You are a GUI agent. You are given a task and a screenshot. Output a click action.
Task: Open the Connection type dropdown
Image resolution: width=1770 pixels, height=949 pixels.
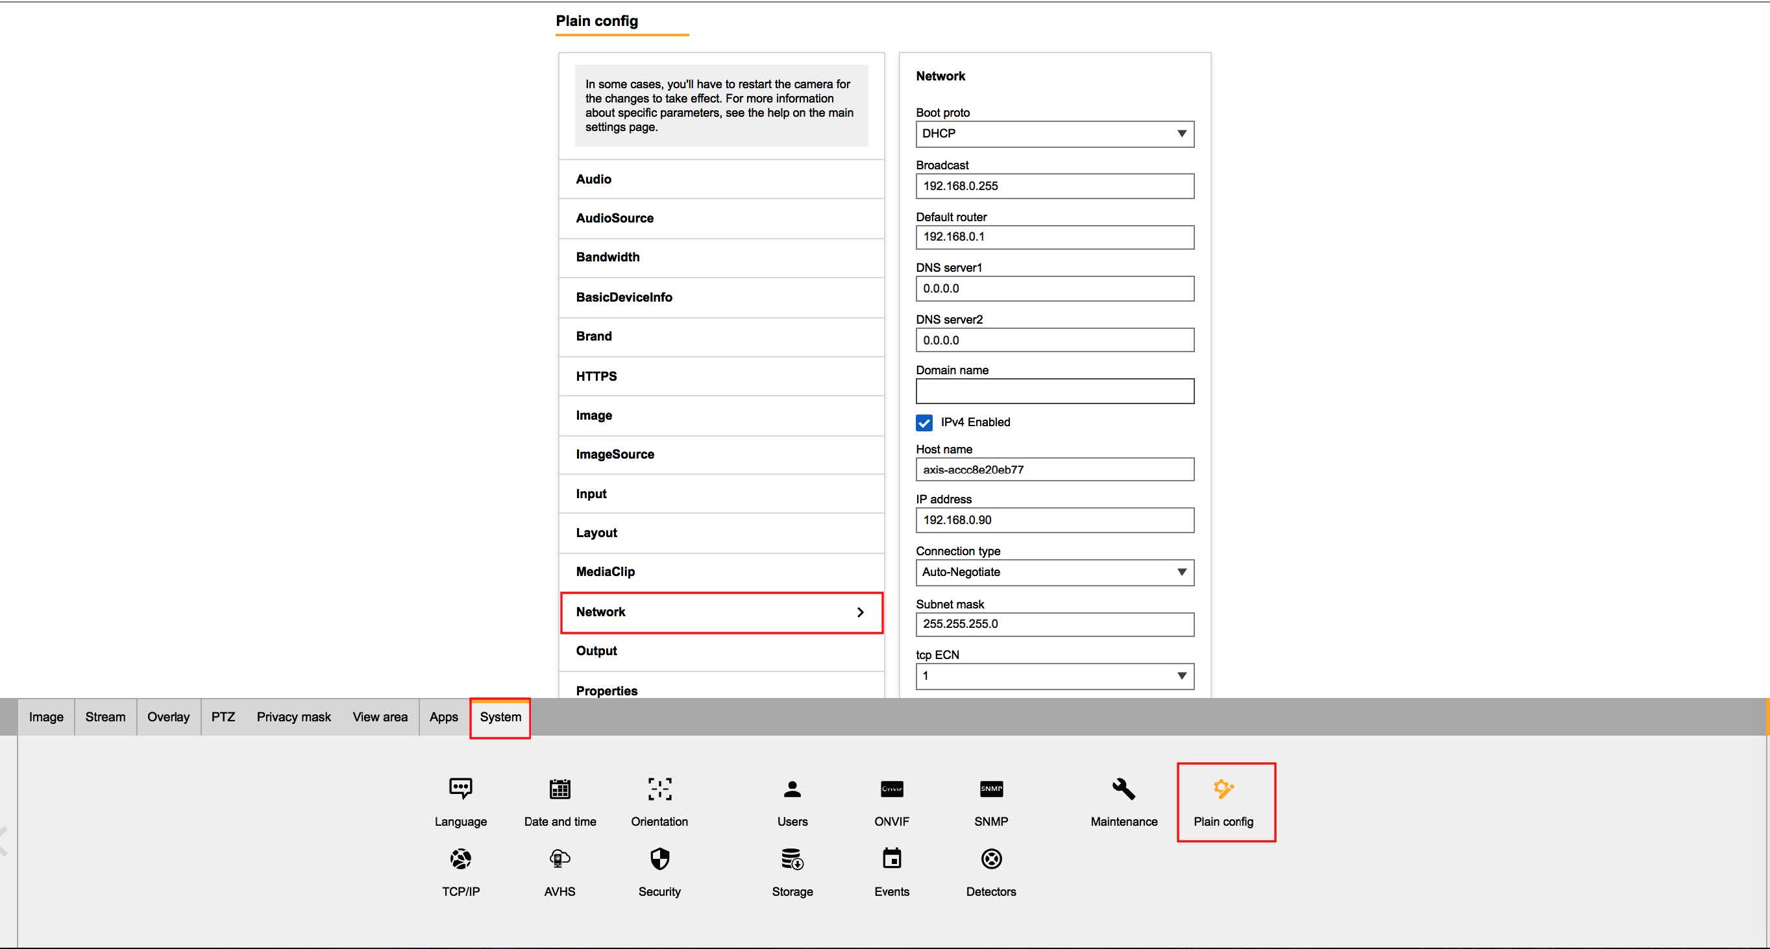click(x=1055, y=572)
